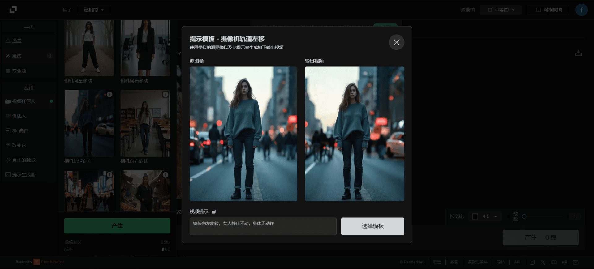Screen dimensions: 594x269
Task: Click the RenderNet logo icon
Action: pos(13,10)
